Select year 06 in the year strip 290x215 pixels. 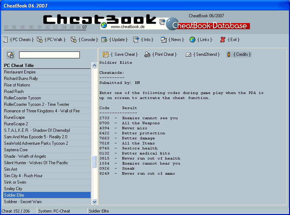tap(78, 27)
